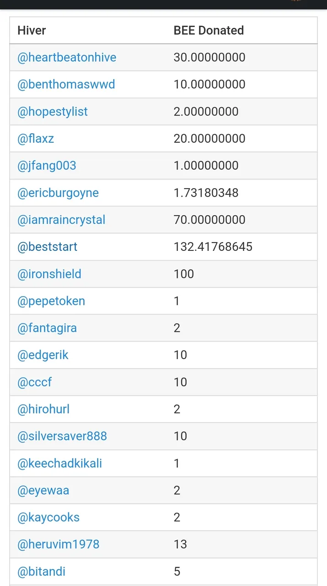Open the @pepetoken user link
The width and height of the screenshot is (327, 586).
coord(51,301)
